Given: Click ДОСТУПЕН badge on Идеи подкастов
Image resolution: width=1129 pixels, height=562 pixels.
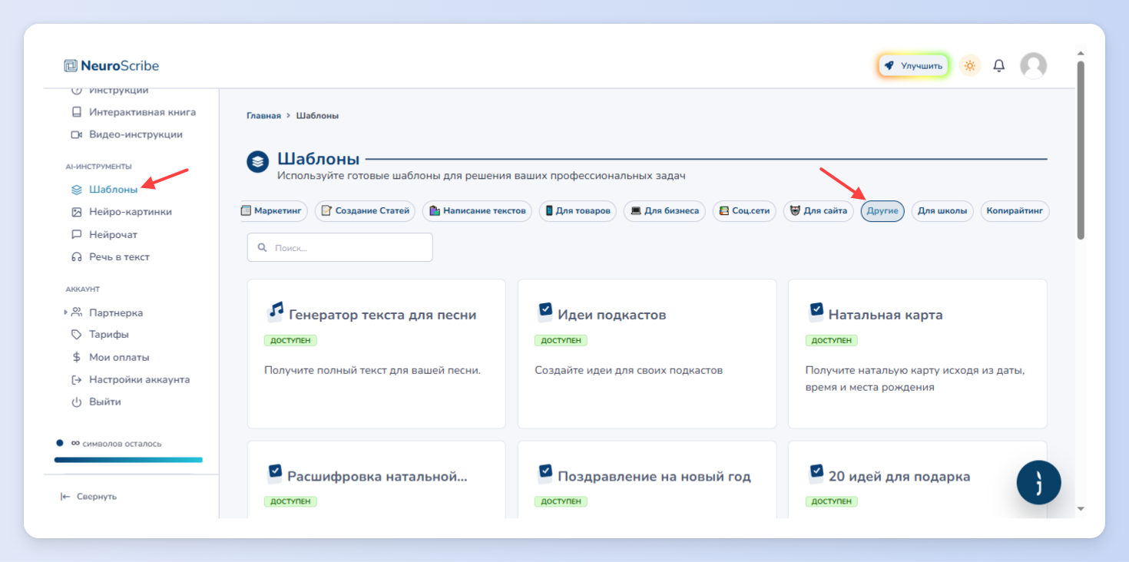Looking at the screenshot, I should click(x=561, y=340).
